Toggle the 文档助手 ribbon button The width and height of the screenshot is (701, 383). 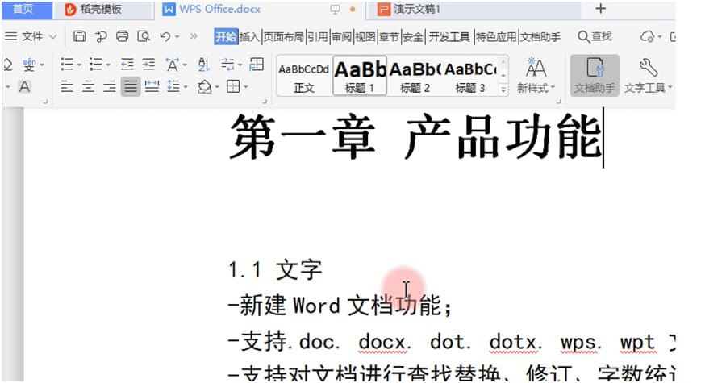[x=595, y=75]
